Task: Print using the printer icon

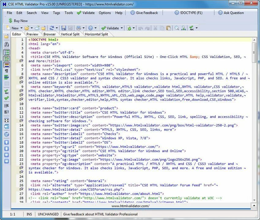Action: point(78,28)
